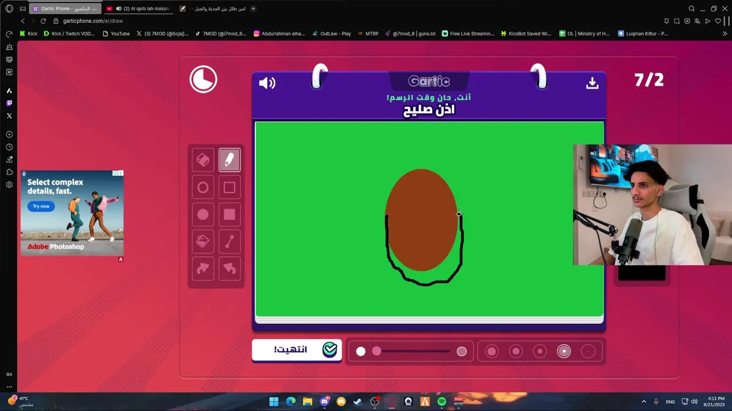732x411 pixels.
Task: Open the heart icon in browser toolbar
Action: (718, 21)
